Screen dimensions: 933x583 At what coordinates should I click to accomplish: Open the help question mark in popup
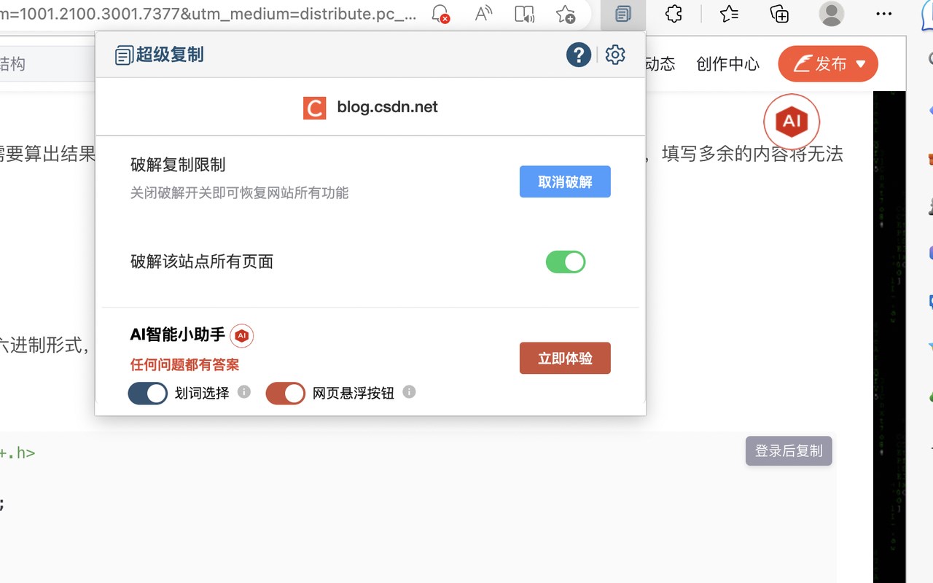pos(579,55)
